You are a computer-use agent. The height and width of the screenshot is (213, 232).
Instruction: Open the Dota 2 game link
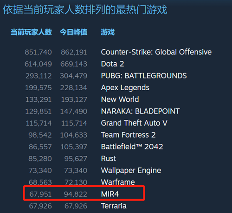click(112, 64)
